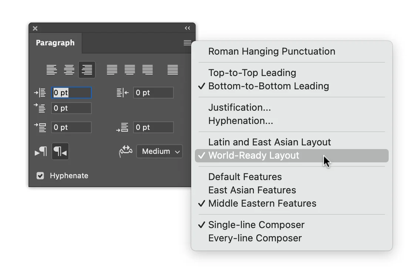Image resolution: width=419 pixels, height=269 pixels.
Task: Switch to the Paragraph tab
Action: 55,43
